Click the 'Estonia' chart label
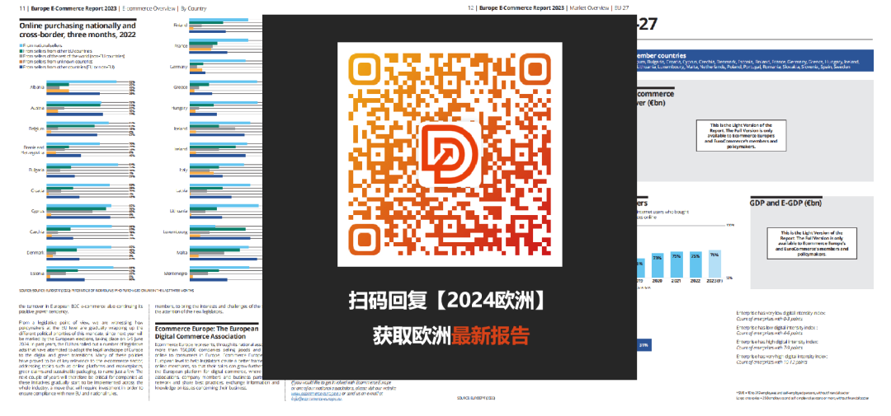This screenshot has width=891, height=416. 37,273
